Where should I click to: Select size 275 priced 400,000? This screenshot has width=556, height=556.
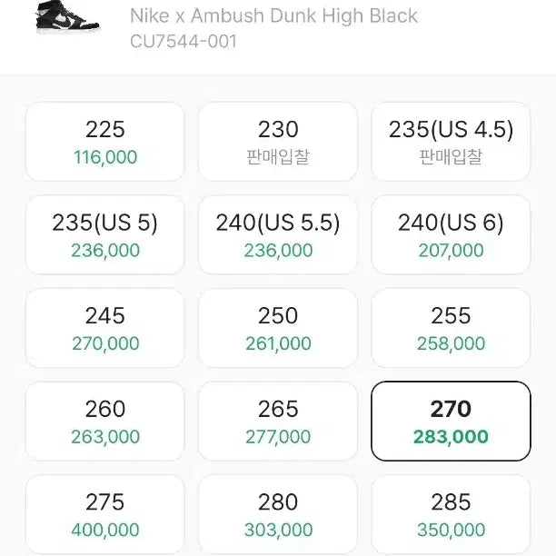pyautogui.click(x=104, y=513)
